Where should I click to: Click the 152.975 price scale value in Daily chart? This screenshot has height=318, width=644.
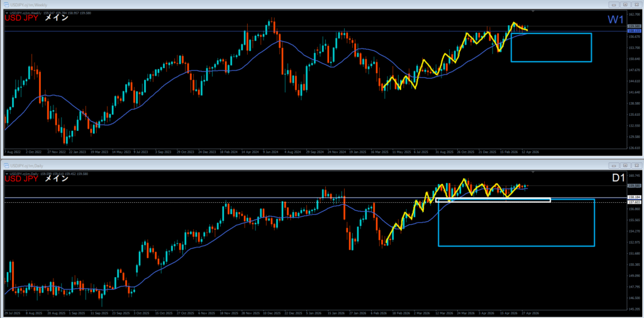tap(635, 242)
